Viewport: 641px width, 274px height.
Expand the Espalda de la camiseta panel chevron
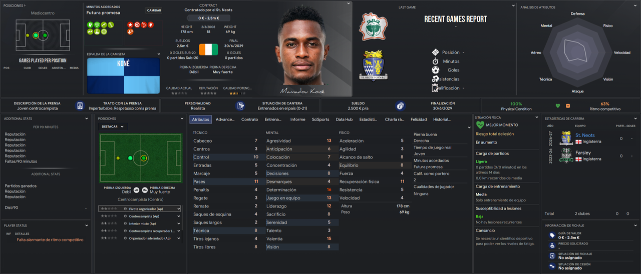(x=159, y=54)
